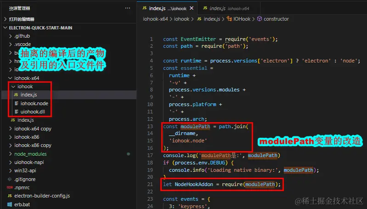This screenshot has height=209, width=367.
Task: Open the .npmrc file
Action: [x=22, y=188]
